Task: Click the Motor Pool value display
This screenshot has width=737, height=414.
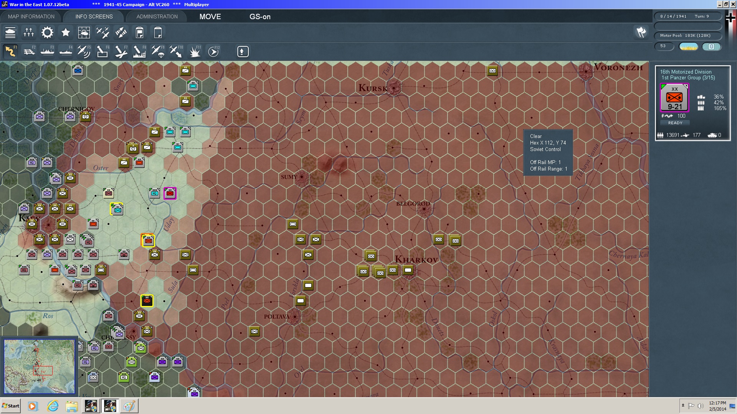Action: (x=688, y=36)
